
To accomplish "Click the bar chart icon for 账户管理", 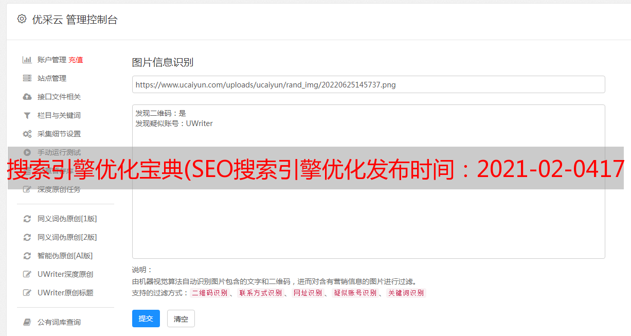I will point(27,60).
